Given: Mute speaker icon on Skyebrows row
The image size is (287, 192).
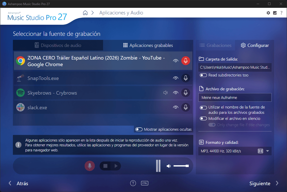Looking at the screenshot, I should 165,93.
